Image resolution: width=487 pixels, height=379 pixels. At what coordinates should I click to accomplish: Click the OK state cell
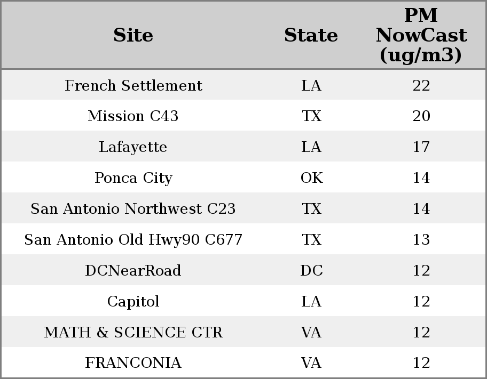pos(311,178)
